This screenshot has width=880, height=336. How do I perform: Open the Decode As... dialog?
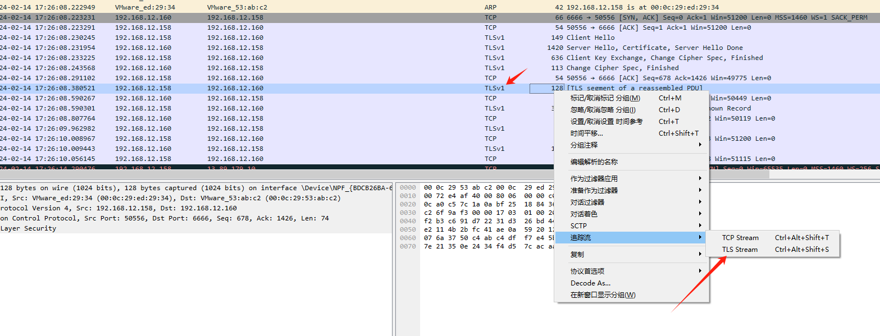click(590, 283)
